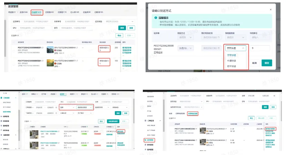Click 退供管理 sidebar icon
286x155 pixels.
(1, 126)
